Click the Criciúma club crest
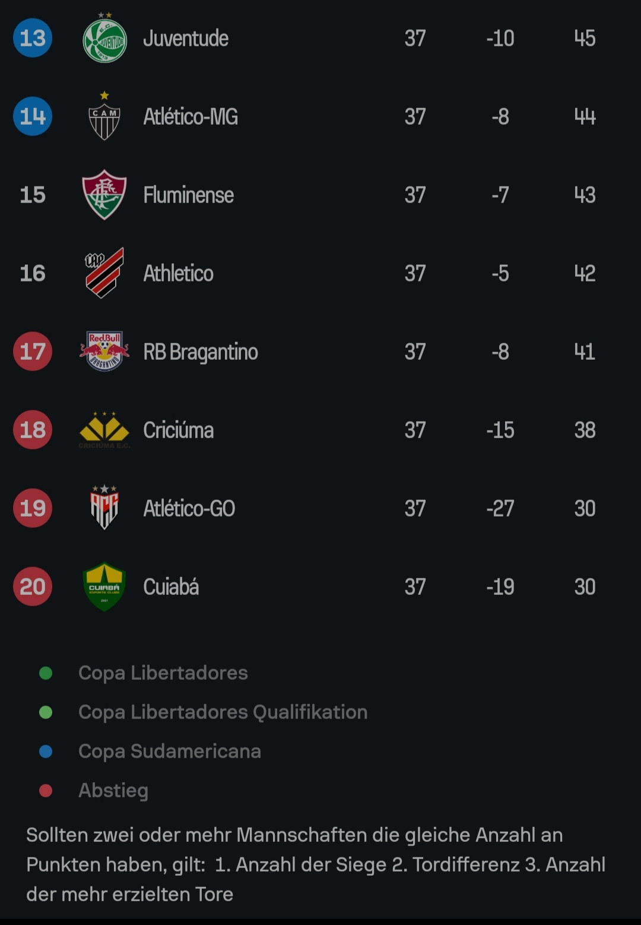 (104, 430)
